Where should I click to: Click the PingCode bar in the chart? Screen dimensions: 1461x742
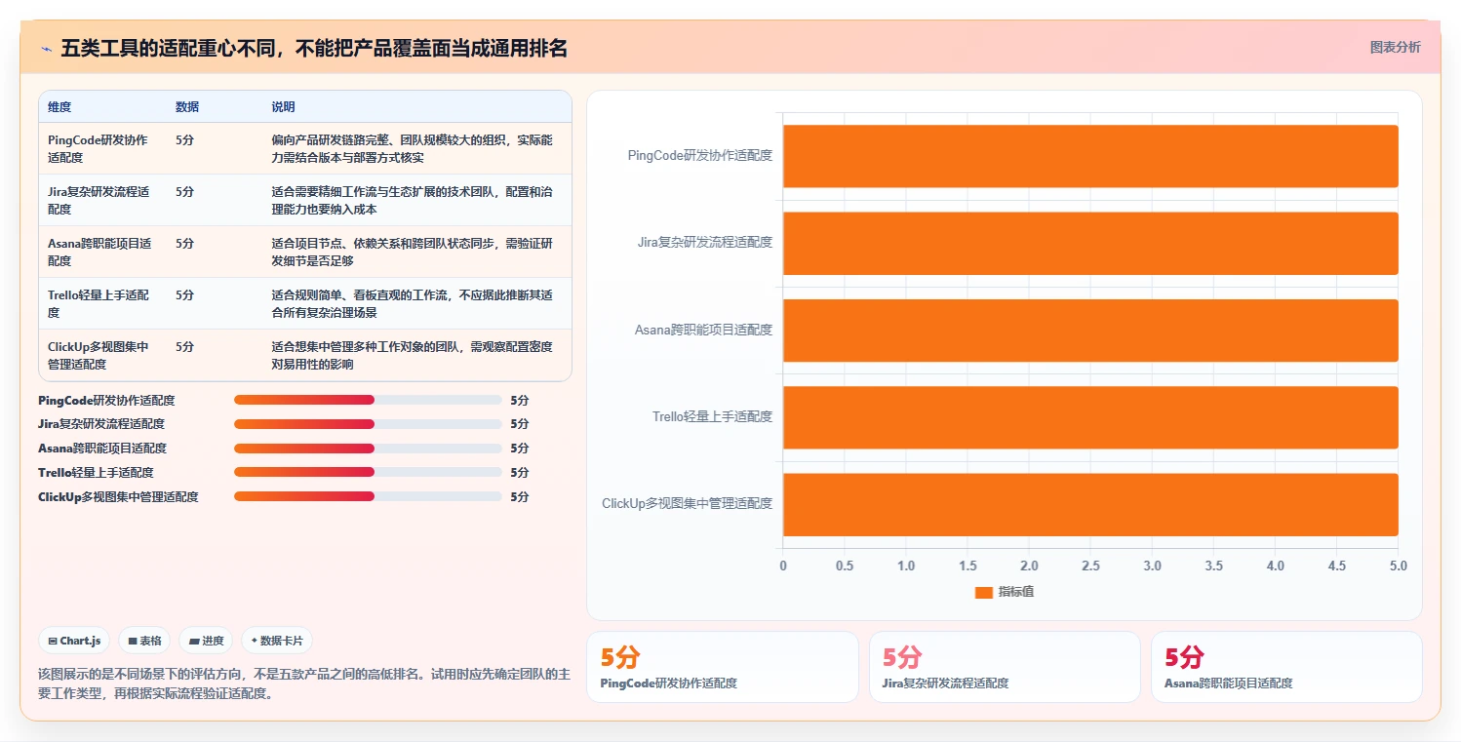tap(1090, 156)
